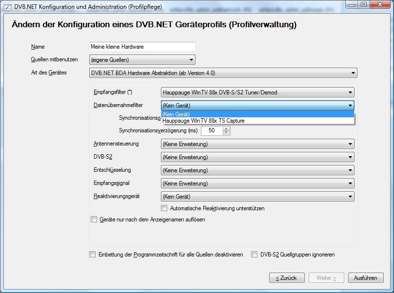Open the Entschlüsselung extension dropdown
The image size is (394, 293).
click(257, 170)
